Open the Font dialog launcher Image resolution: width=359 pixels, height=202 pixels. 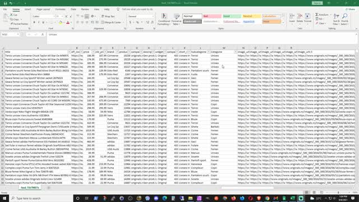point(73,29)
